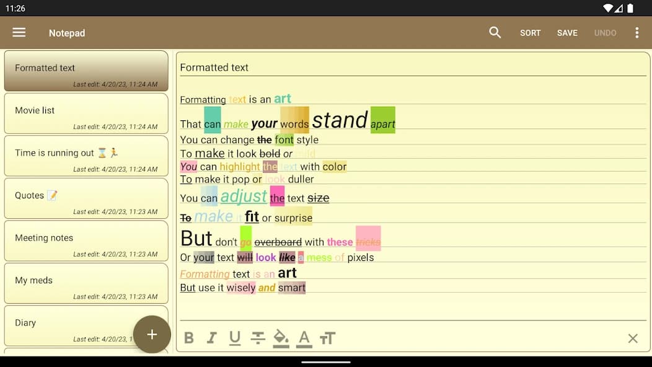The width and height of the screenshot is (652, 367).
Task: Open the text color tool
Action: [304, 338]
